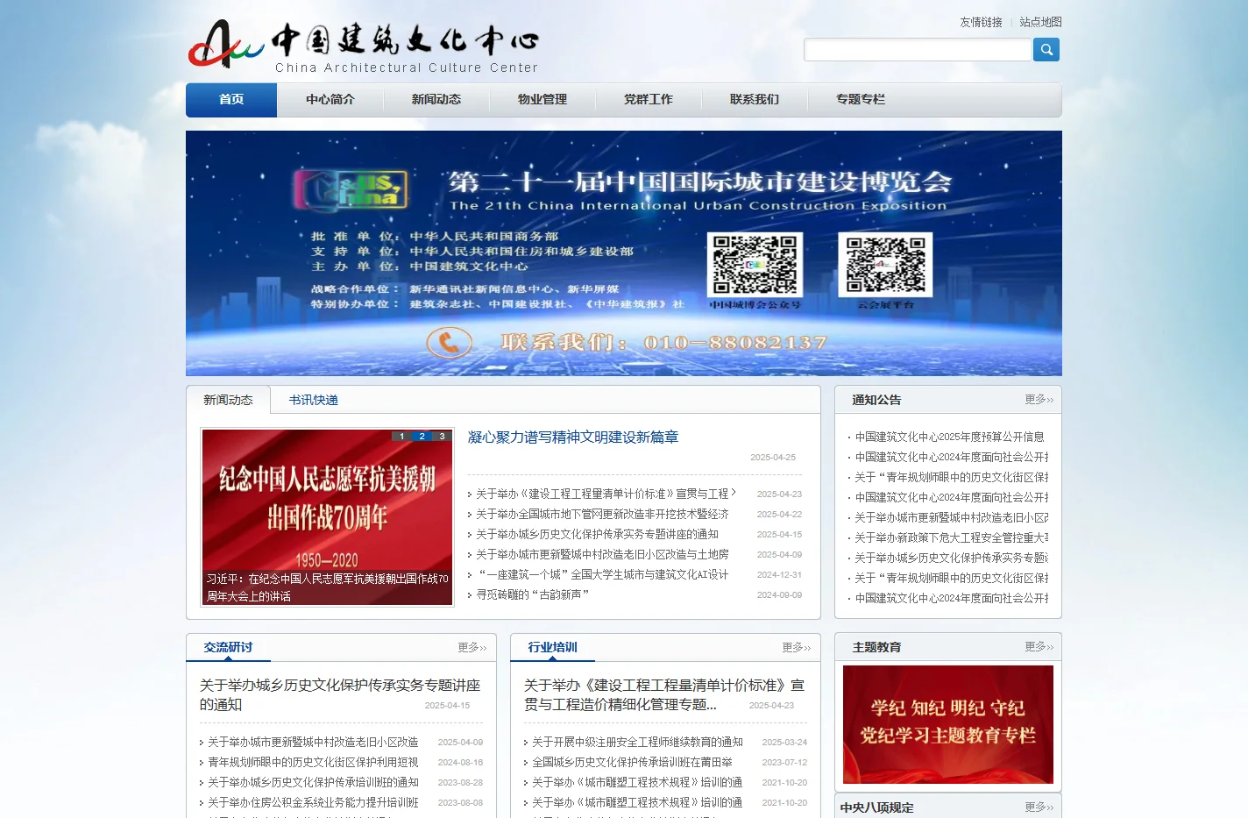Focus the site search input field
This screenshot has height=818, width=1248.
[918, 50]
